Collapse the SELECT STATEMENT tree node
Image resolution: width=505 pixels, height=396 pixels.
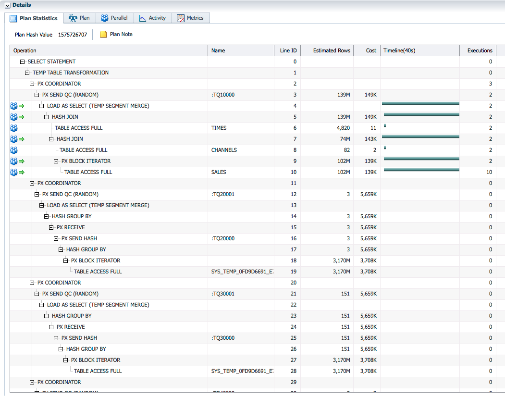pyautogui.click(x=23, y=62)
